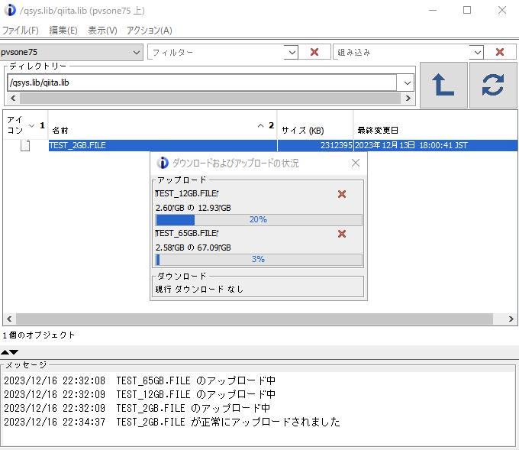
Task: Toggle the message pane collapse arrows
Action: pos(10,352)
